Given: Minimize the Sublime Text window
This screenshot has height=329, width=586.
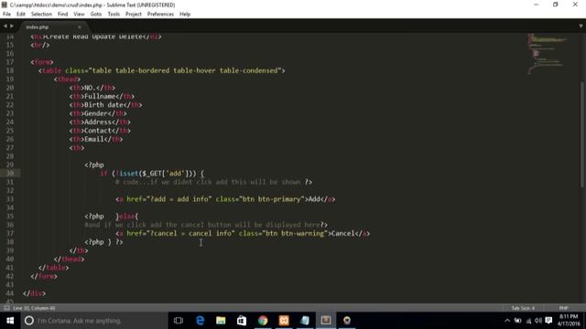Looking at the screenshot, I should point(537,5).
